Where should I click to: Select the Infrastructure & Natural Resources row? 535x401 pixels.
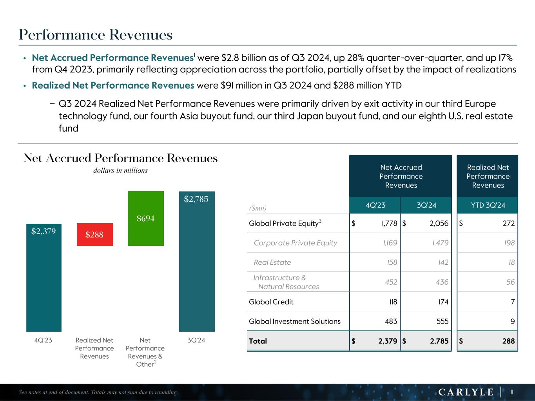pos(286,282)
